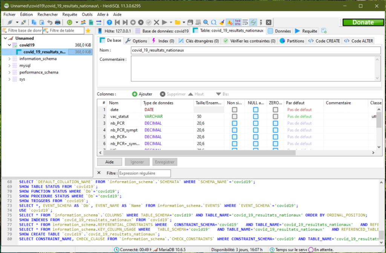Open the user manager icon
This screenshot has width=386, height=253.
coord(83,23)
